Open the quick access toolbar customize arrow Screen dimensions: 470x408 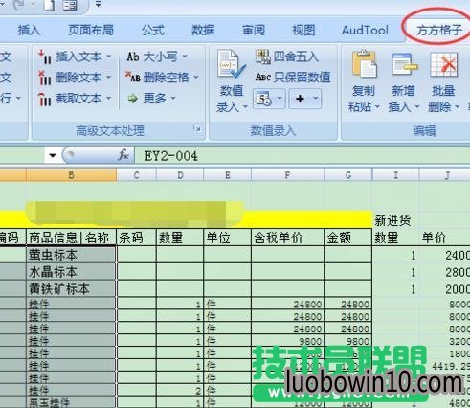(98, 4)
